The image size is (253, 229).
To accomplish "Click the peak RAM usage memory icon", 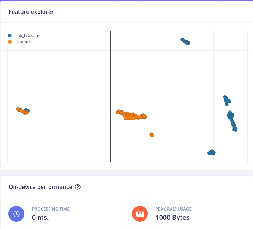I will point(140,214).
